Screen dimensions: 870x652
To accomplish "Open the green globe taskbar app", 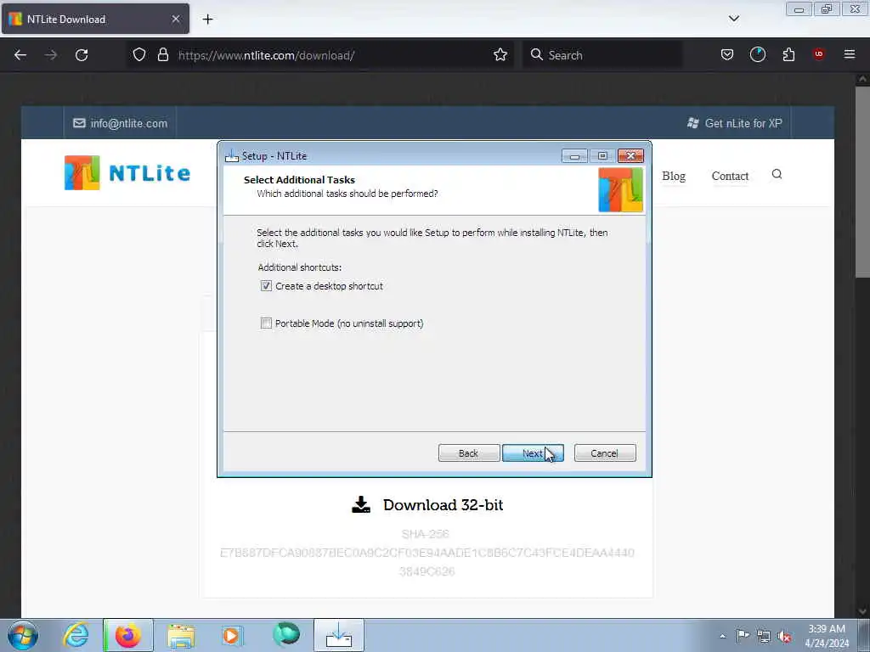I will click(286, 635).
